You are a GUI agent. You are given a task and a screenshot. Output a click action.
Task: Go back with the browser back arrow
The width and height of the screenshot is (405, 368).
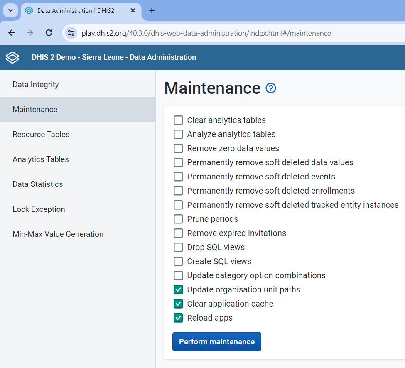click(x=11, y=33)
